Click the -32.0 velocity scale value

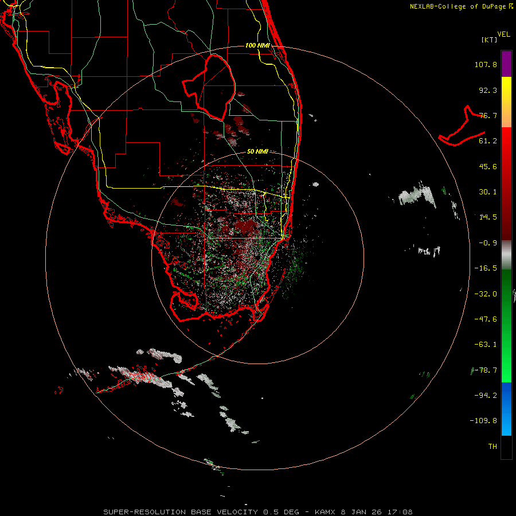pyautogui.click(x=486, y=294)
